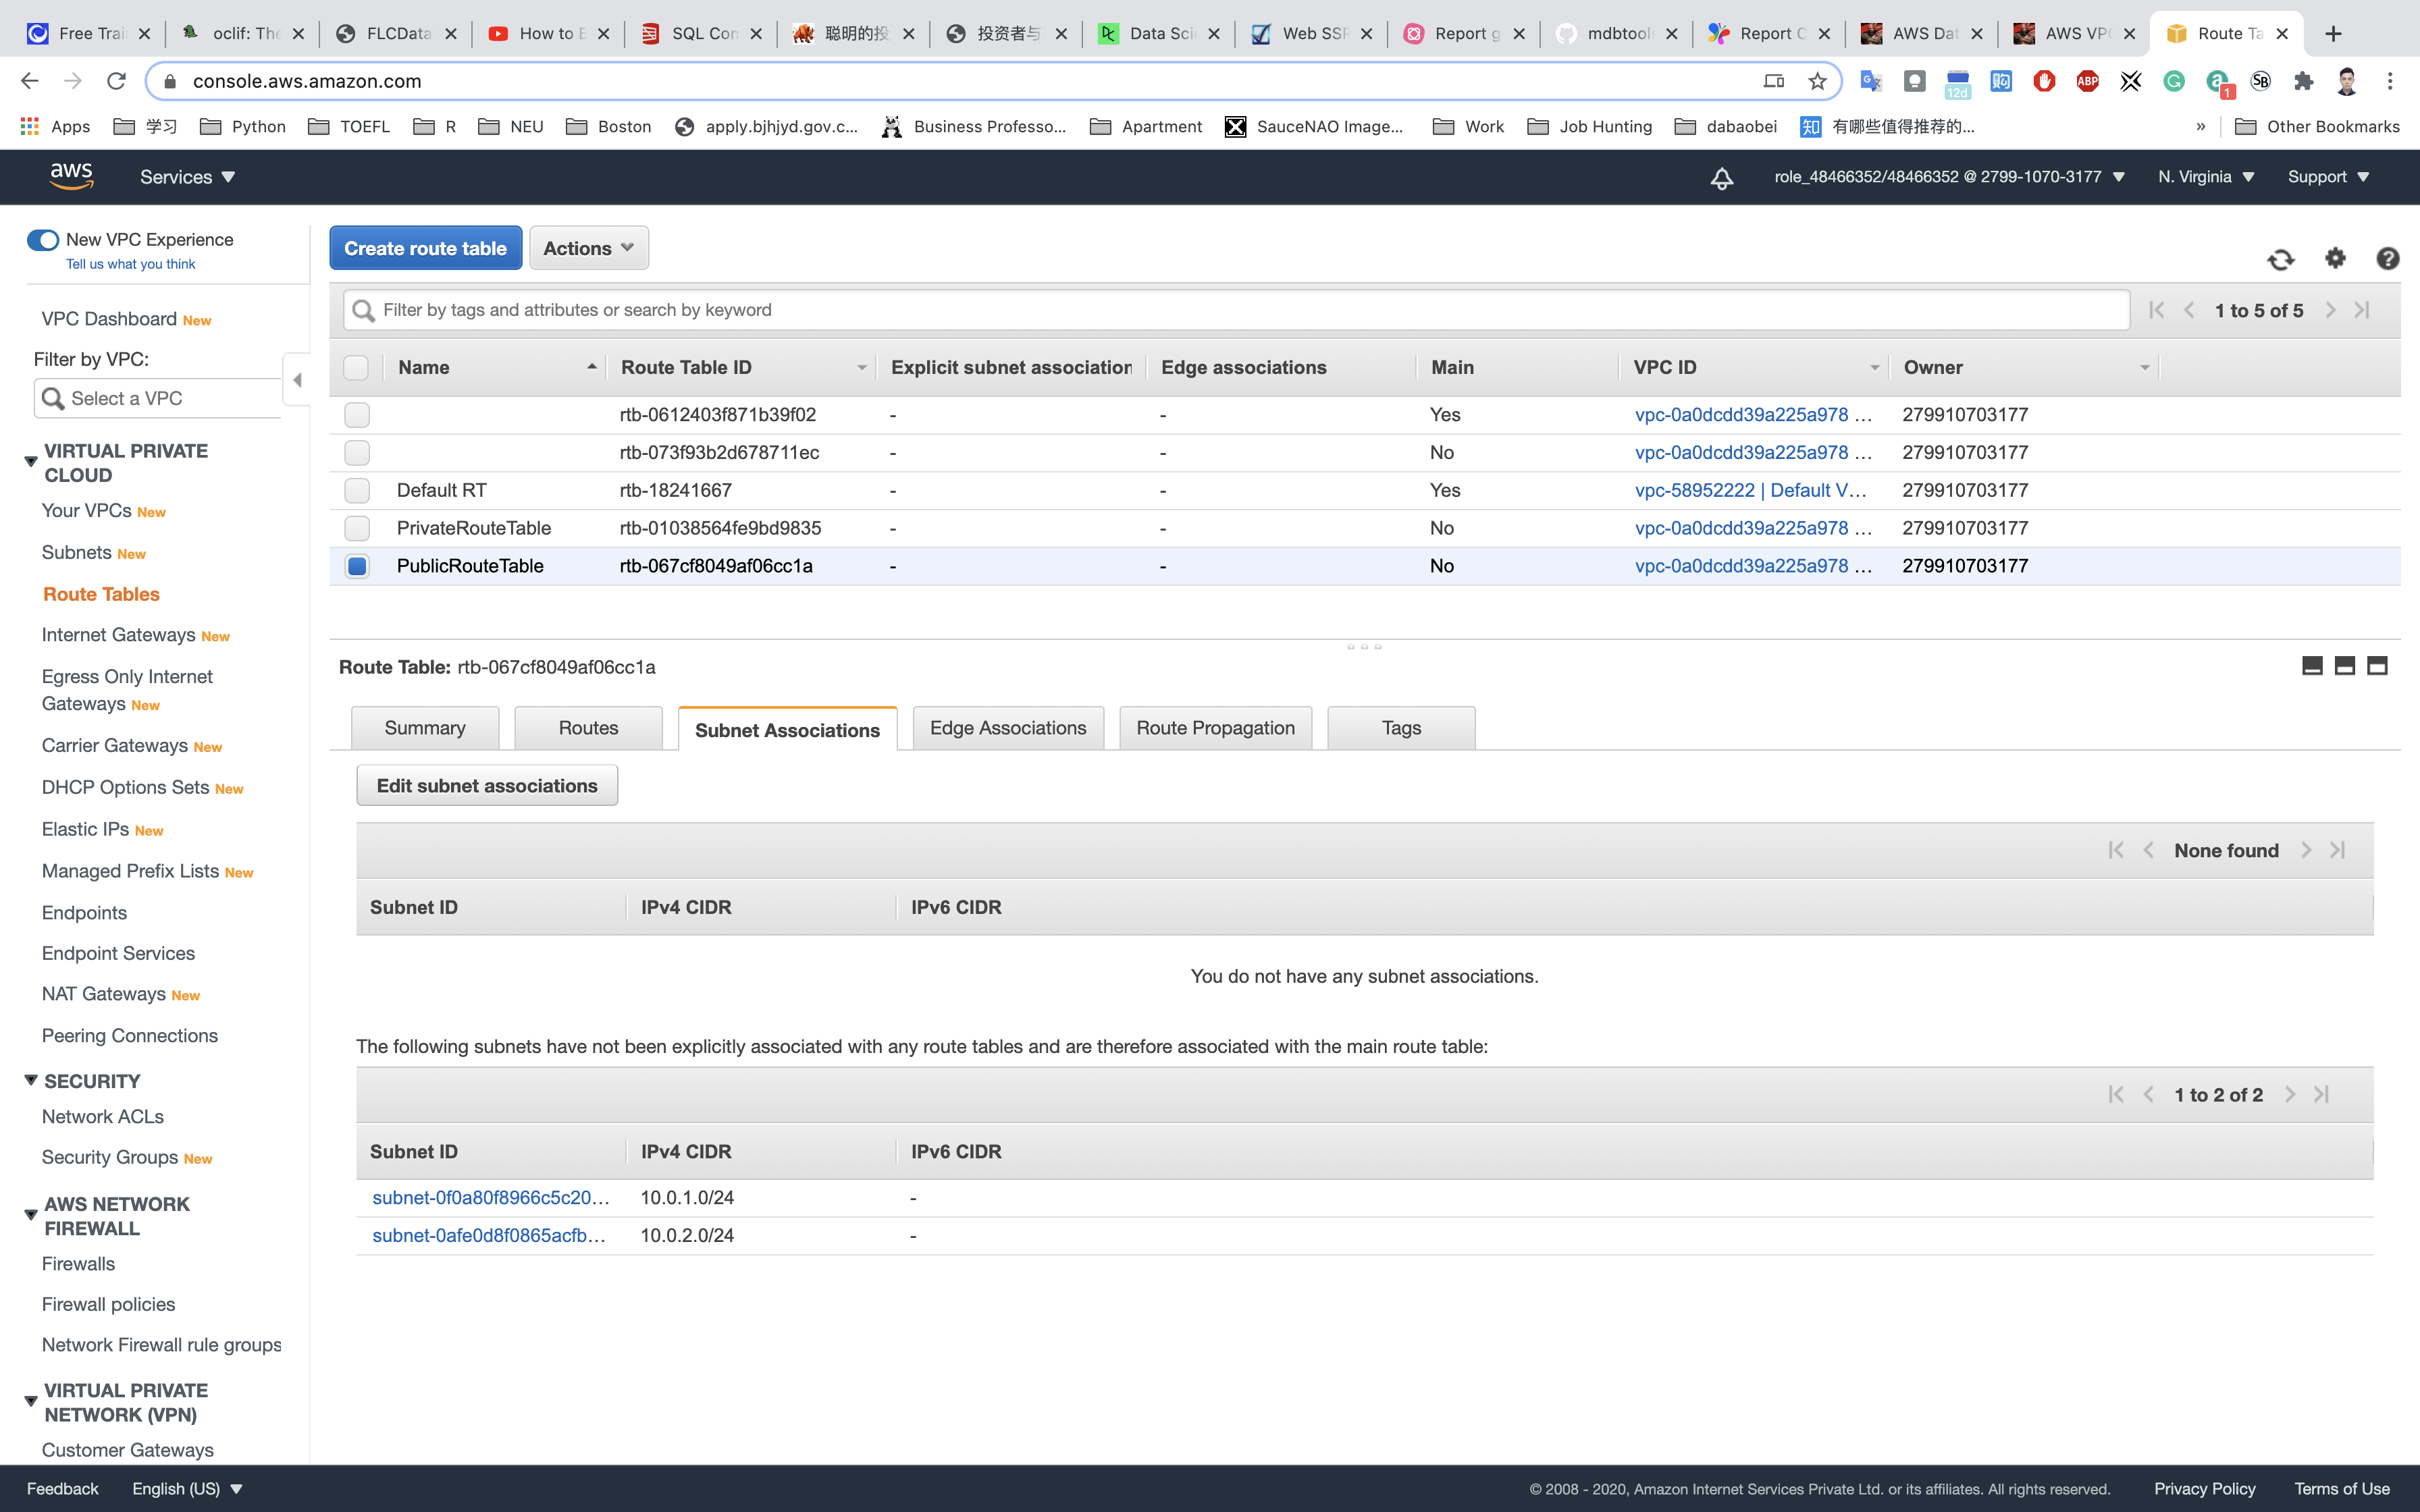Open the Route Propagation tab
The width and height of the screenshot is (2420, 1512).
(x=1215, y=728)
